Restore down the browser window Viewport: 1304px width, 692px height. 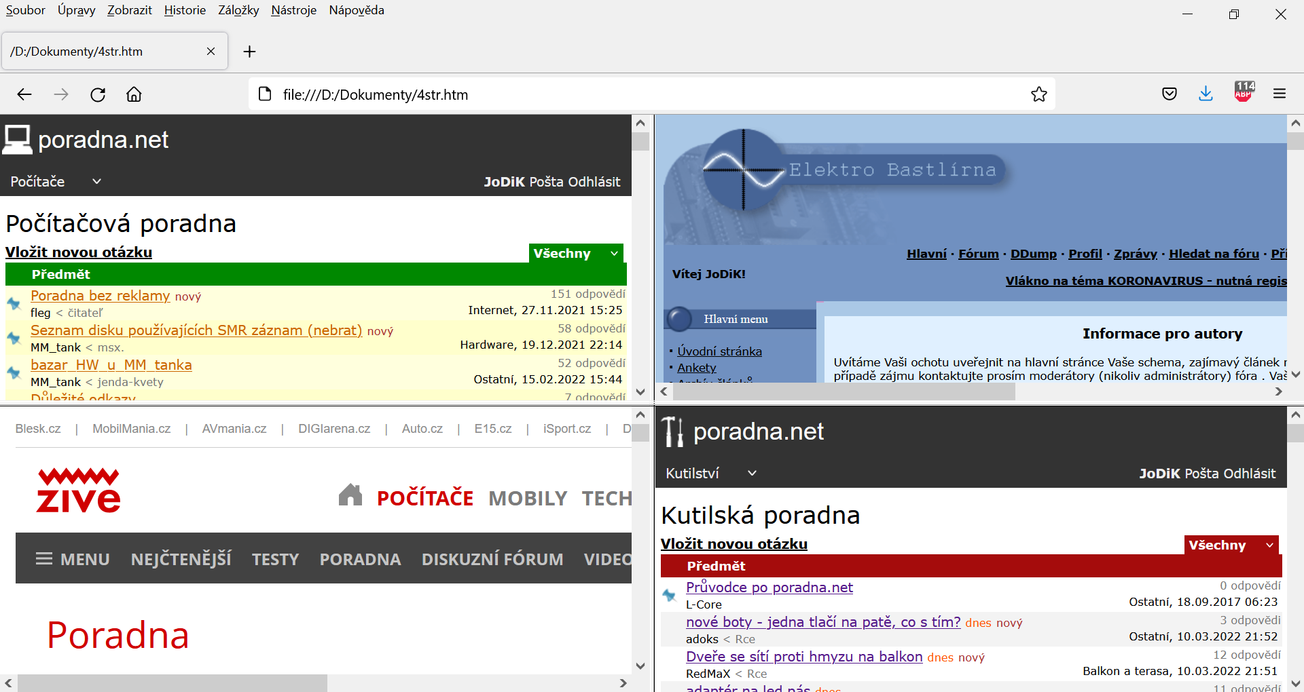1234,14
